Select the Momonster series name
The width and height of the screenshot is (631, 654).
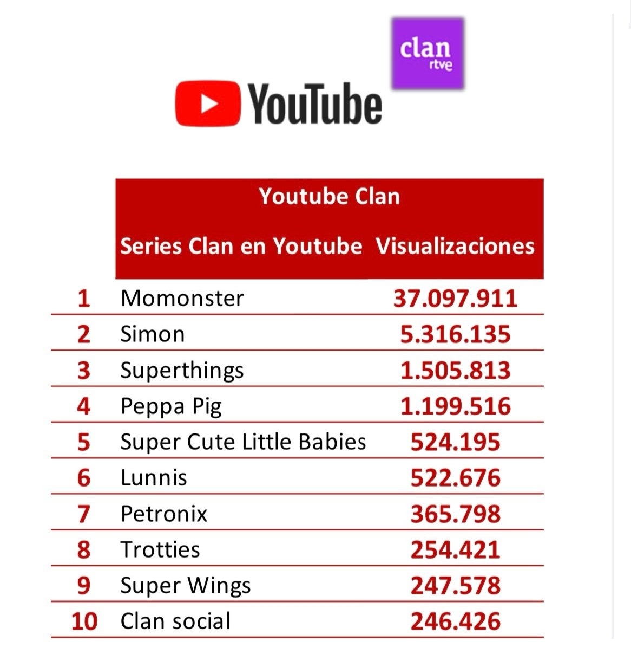tap(182, 298)
